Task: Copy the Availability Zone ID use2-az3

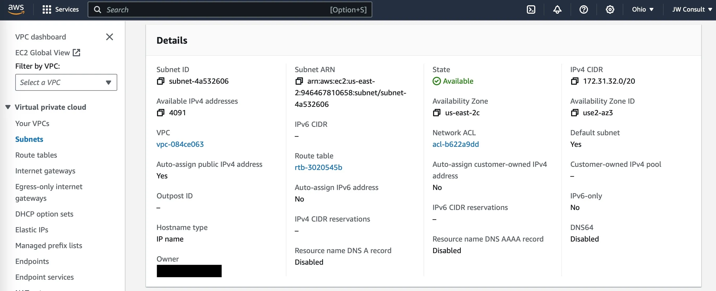Action: tap(575, 113)
